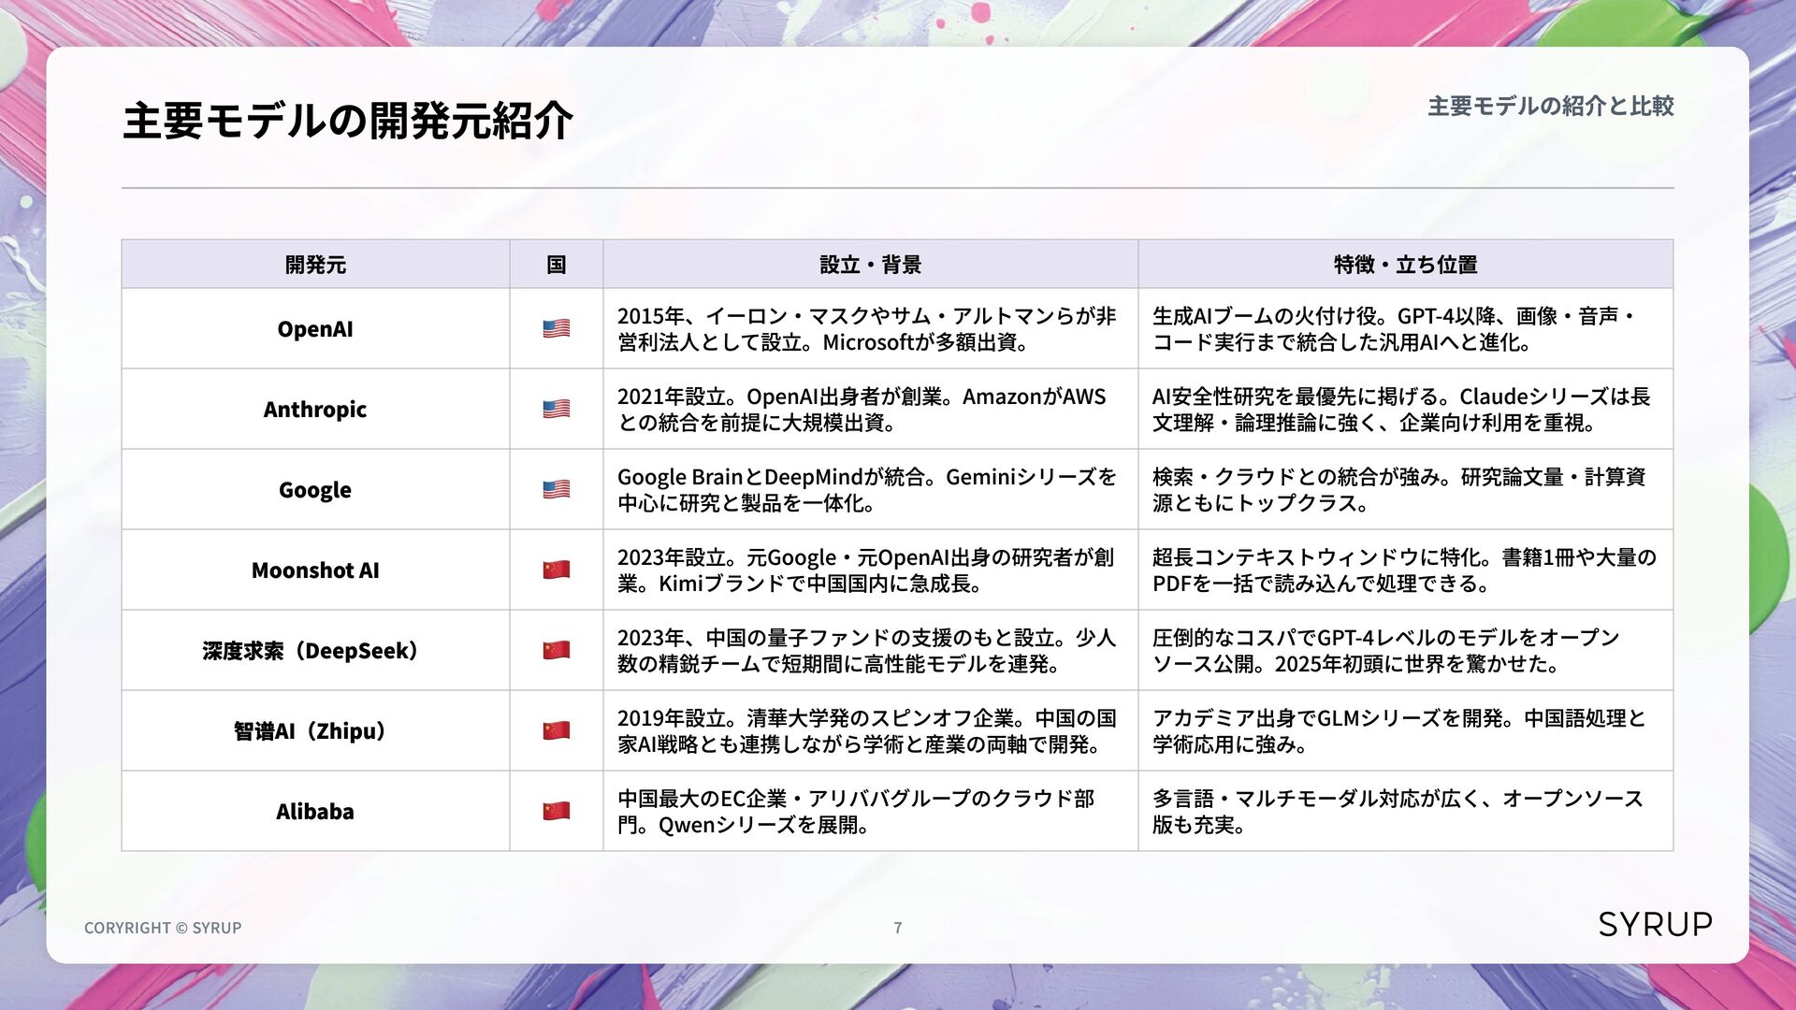Viewport: 1796px width, 1010px height.
Task: Click the SYRUP logo in the footer
Action: coord(1655,924)
